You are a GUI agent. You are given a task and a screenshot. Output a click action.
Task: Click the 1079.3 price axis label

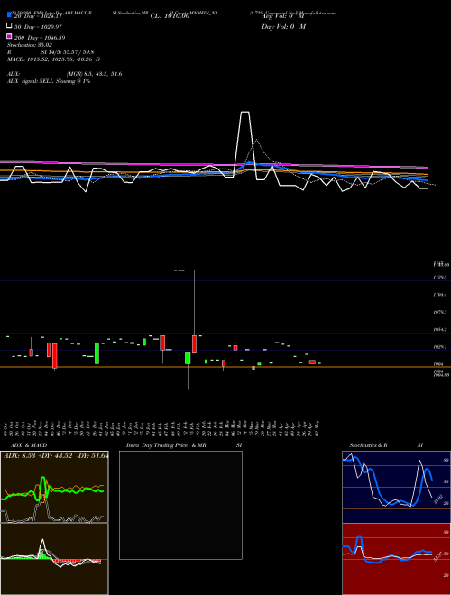[440, 312]
